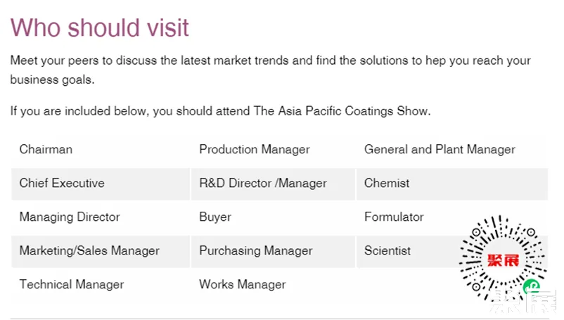Image resolution: width=564 pixels, height=320 pixels.
Task: Click the R&D Director /Manager cell
Action: pyautogui.click(x=263, y=183)
